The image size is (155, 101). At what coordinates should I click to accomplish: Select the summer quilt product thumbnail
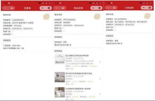(x=60, y=92)
